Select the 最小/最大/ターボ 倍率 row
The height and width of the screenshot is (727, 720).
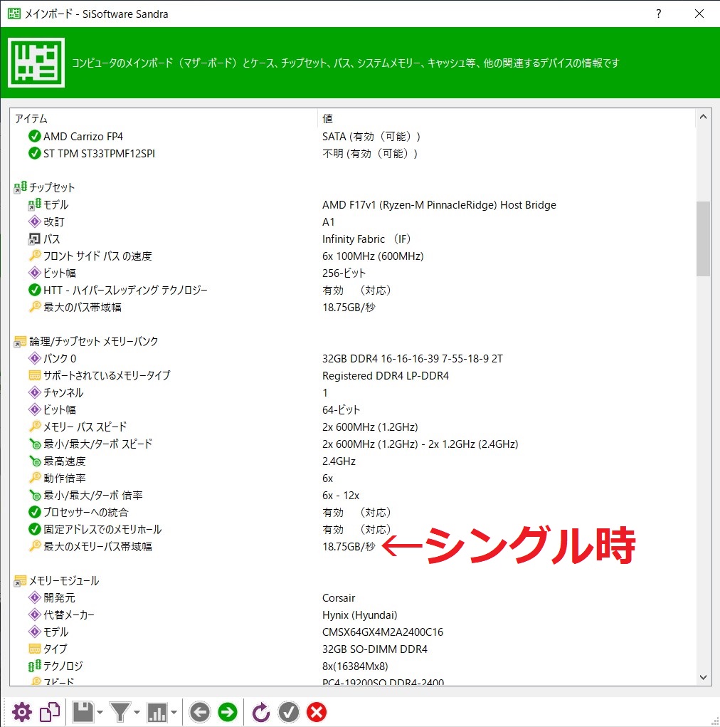coord(352,495)
